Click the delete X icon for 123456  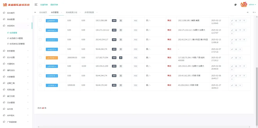click(x=240, y=85)
